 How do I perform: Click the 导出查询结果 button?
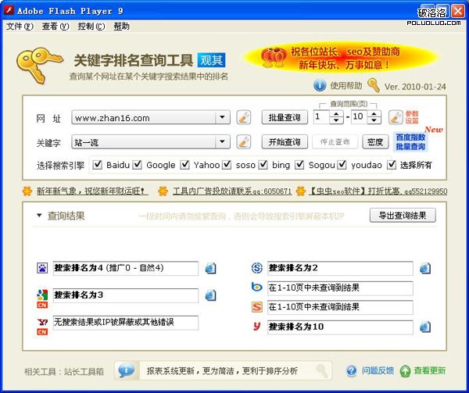(402, 216)
